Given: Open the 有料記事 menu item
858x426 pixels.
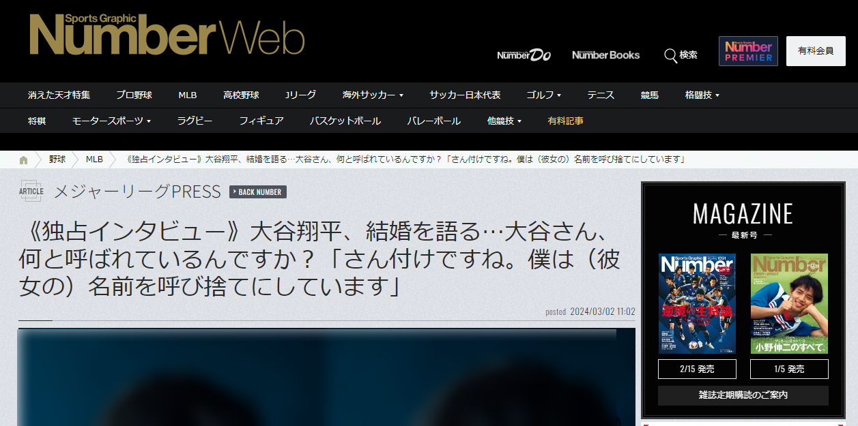Looking at the screenshot, I should click(x=565, y=121).
